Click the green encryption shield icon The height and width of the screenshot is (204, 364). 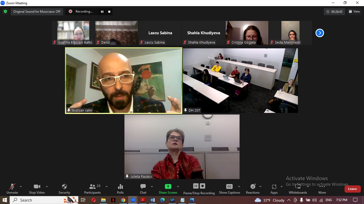click(x=5, y=12)
